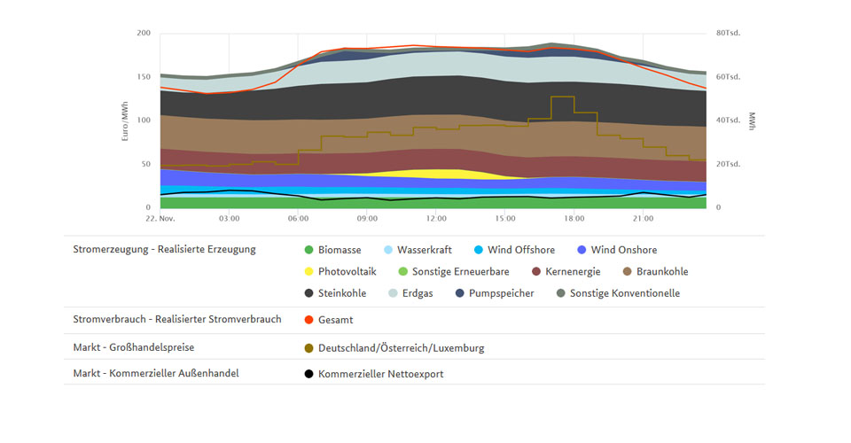Click the olive Deutschland/Österreich/Luxemburg dot
Viewport: 851px width, 443px height.
pos(308,348)
